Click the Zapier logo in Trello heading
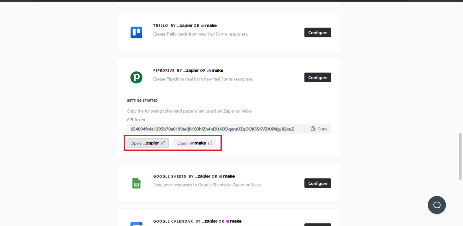 tap(185, 25)
